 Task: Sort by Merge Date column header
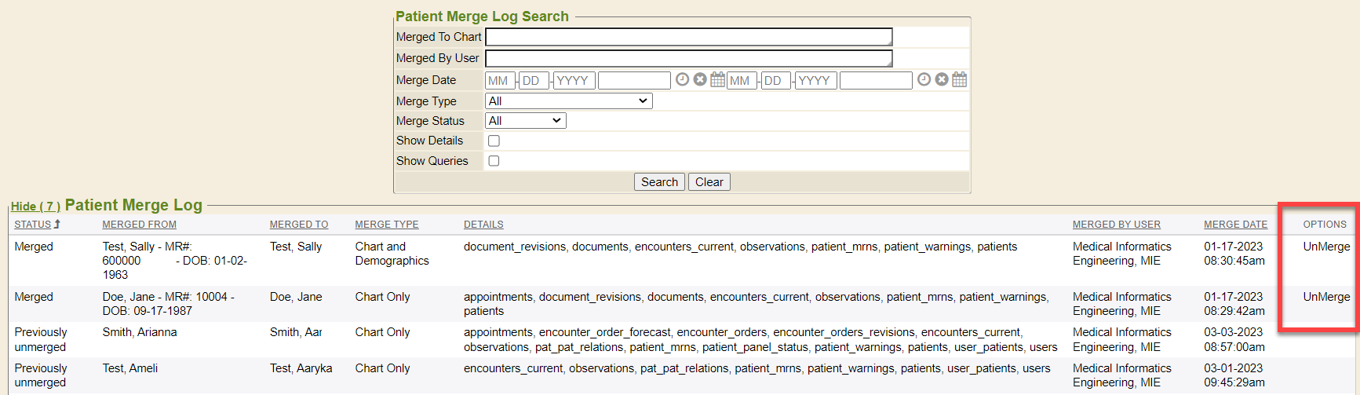point(1235,225)
